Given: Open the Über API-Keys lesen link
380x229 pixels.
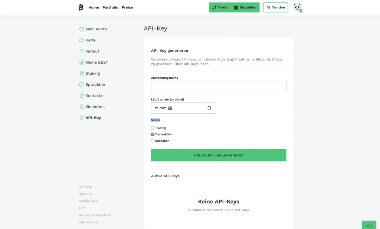Looking at the screenshot, I should tap(191, 64).
